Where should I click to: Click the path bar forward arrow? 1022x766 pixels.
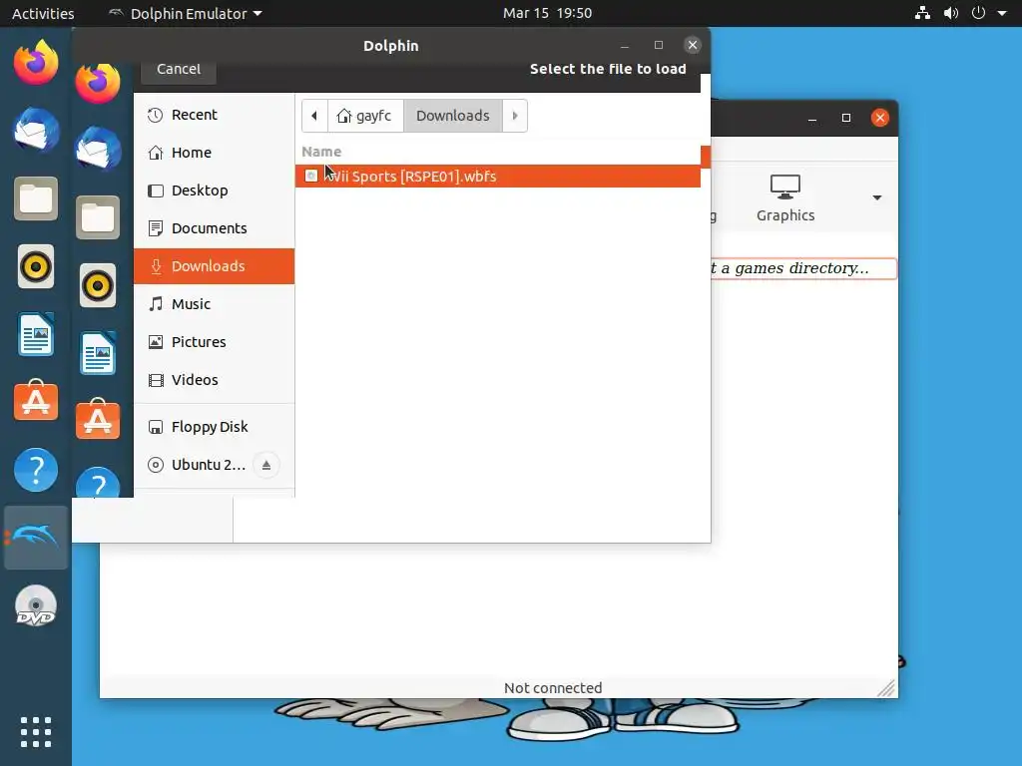pyautogui.click(x=515, y=116)
